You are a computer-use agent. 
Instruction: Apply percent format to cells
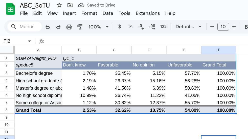[130, 27]
